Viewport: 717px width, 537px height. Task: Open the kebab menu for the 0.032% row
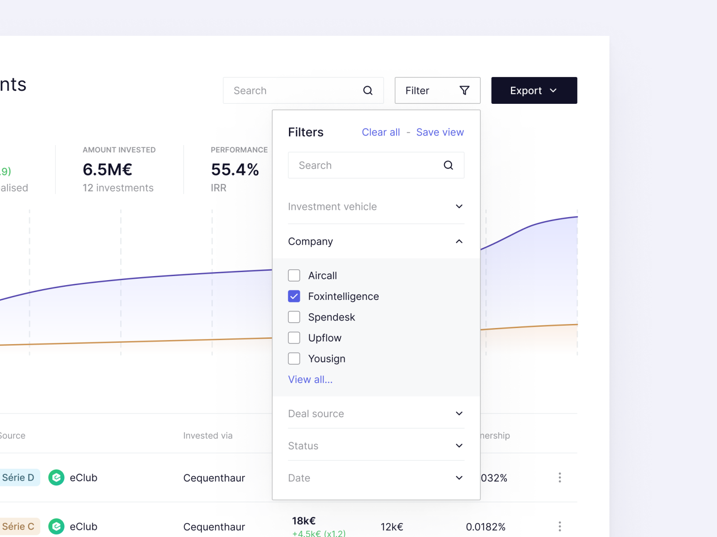point(560,477)
